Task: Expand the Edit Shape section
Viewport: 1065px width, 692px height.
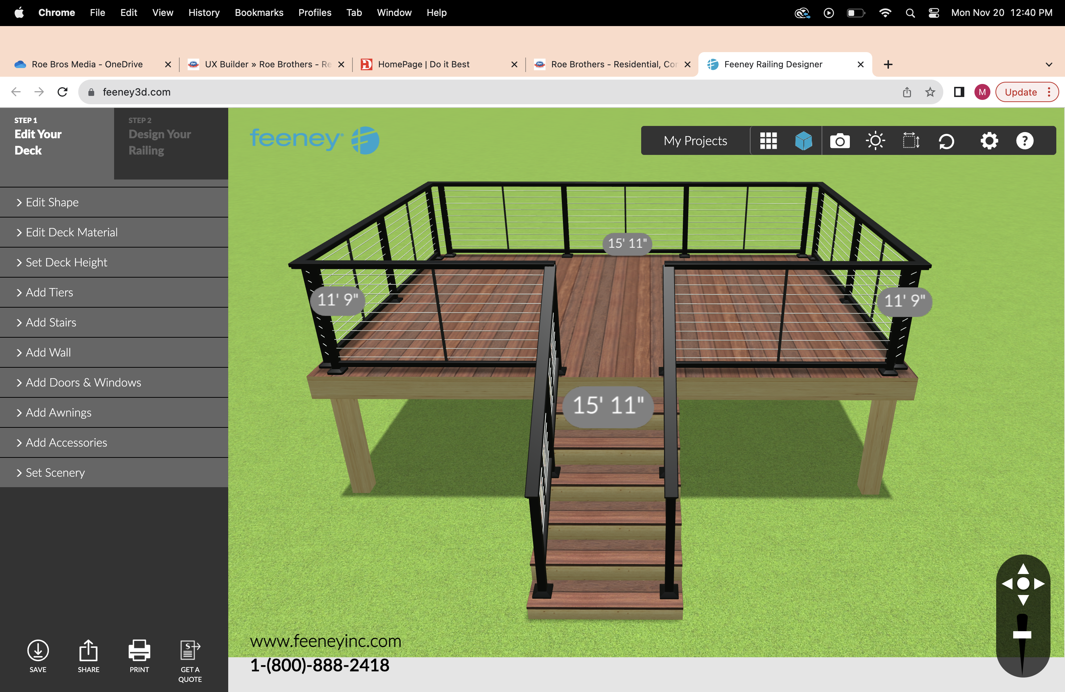Action: click(x=52, y=203)
